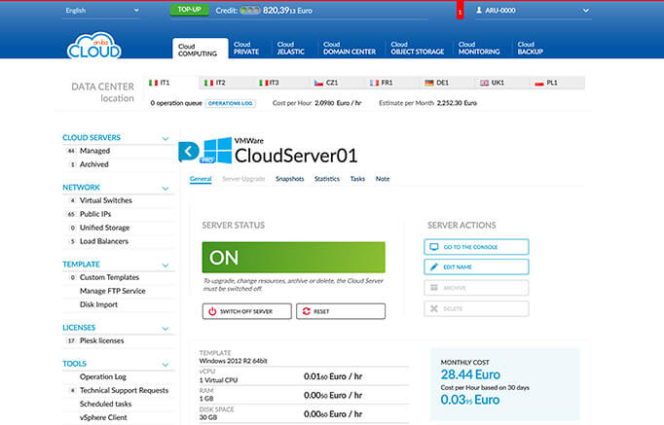The image size is (664, 425).
Task: Select the PL1 Polish flag icon
Action: [539, 83]
